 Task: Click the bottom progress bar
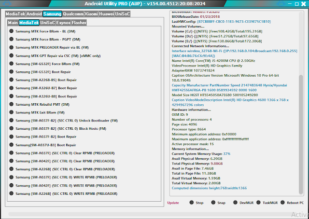pos(152,214)
